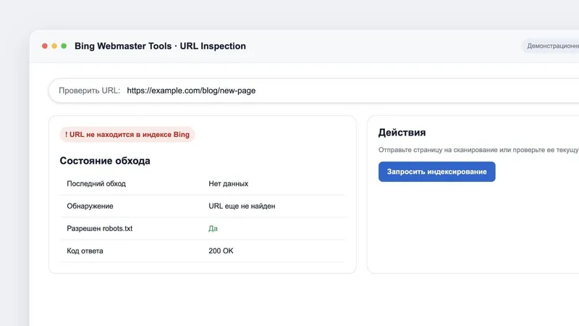Click the Действия heading
Viewport: 579px width, 326px height.
[x=402, y=133]
